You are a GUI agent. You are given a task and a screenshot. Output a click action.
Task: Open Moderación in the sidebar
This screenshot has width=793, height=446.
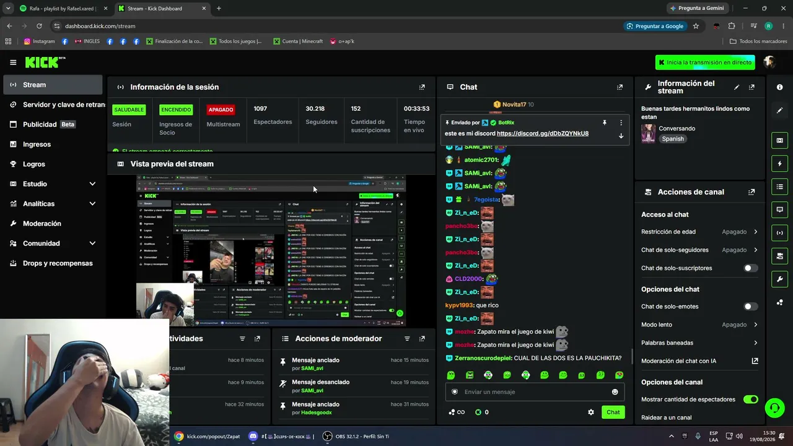coord(53,224)
